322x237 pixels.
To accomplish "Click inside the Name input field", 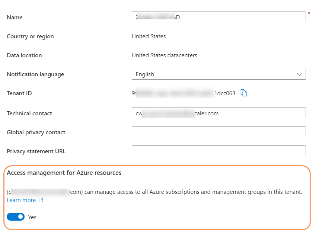I will pyautogui.click(x=219, y=17).
